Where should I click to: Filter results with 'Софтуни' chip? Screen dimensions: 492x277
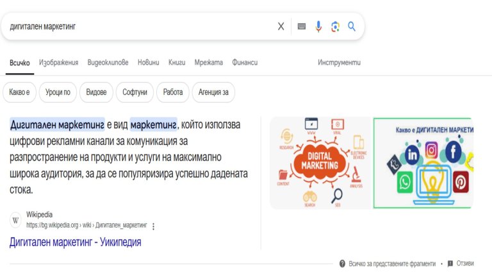coord(135,92)
